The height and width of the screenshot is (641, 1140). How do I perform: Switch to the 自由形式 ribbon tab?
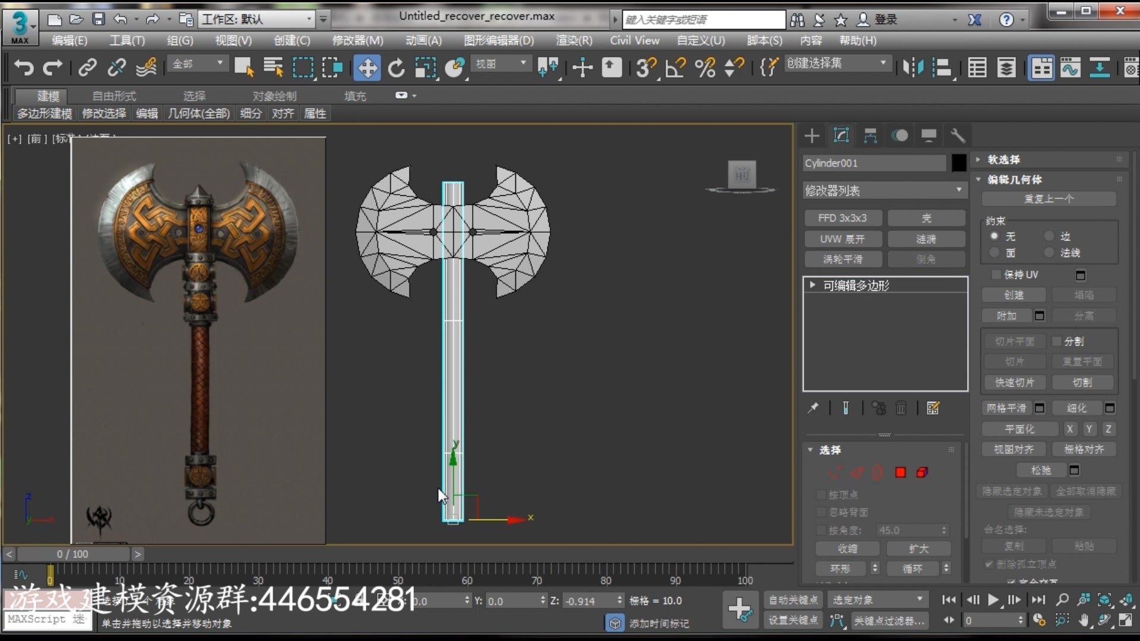click(114, 96)
